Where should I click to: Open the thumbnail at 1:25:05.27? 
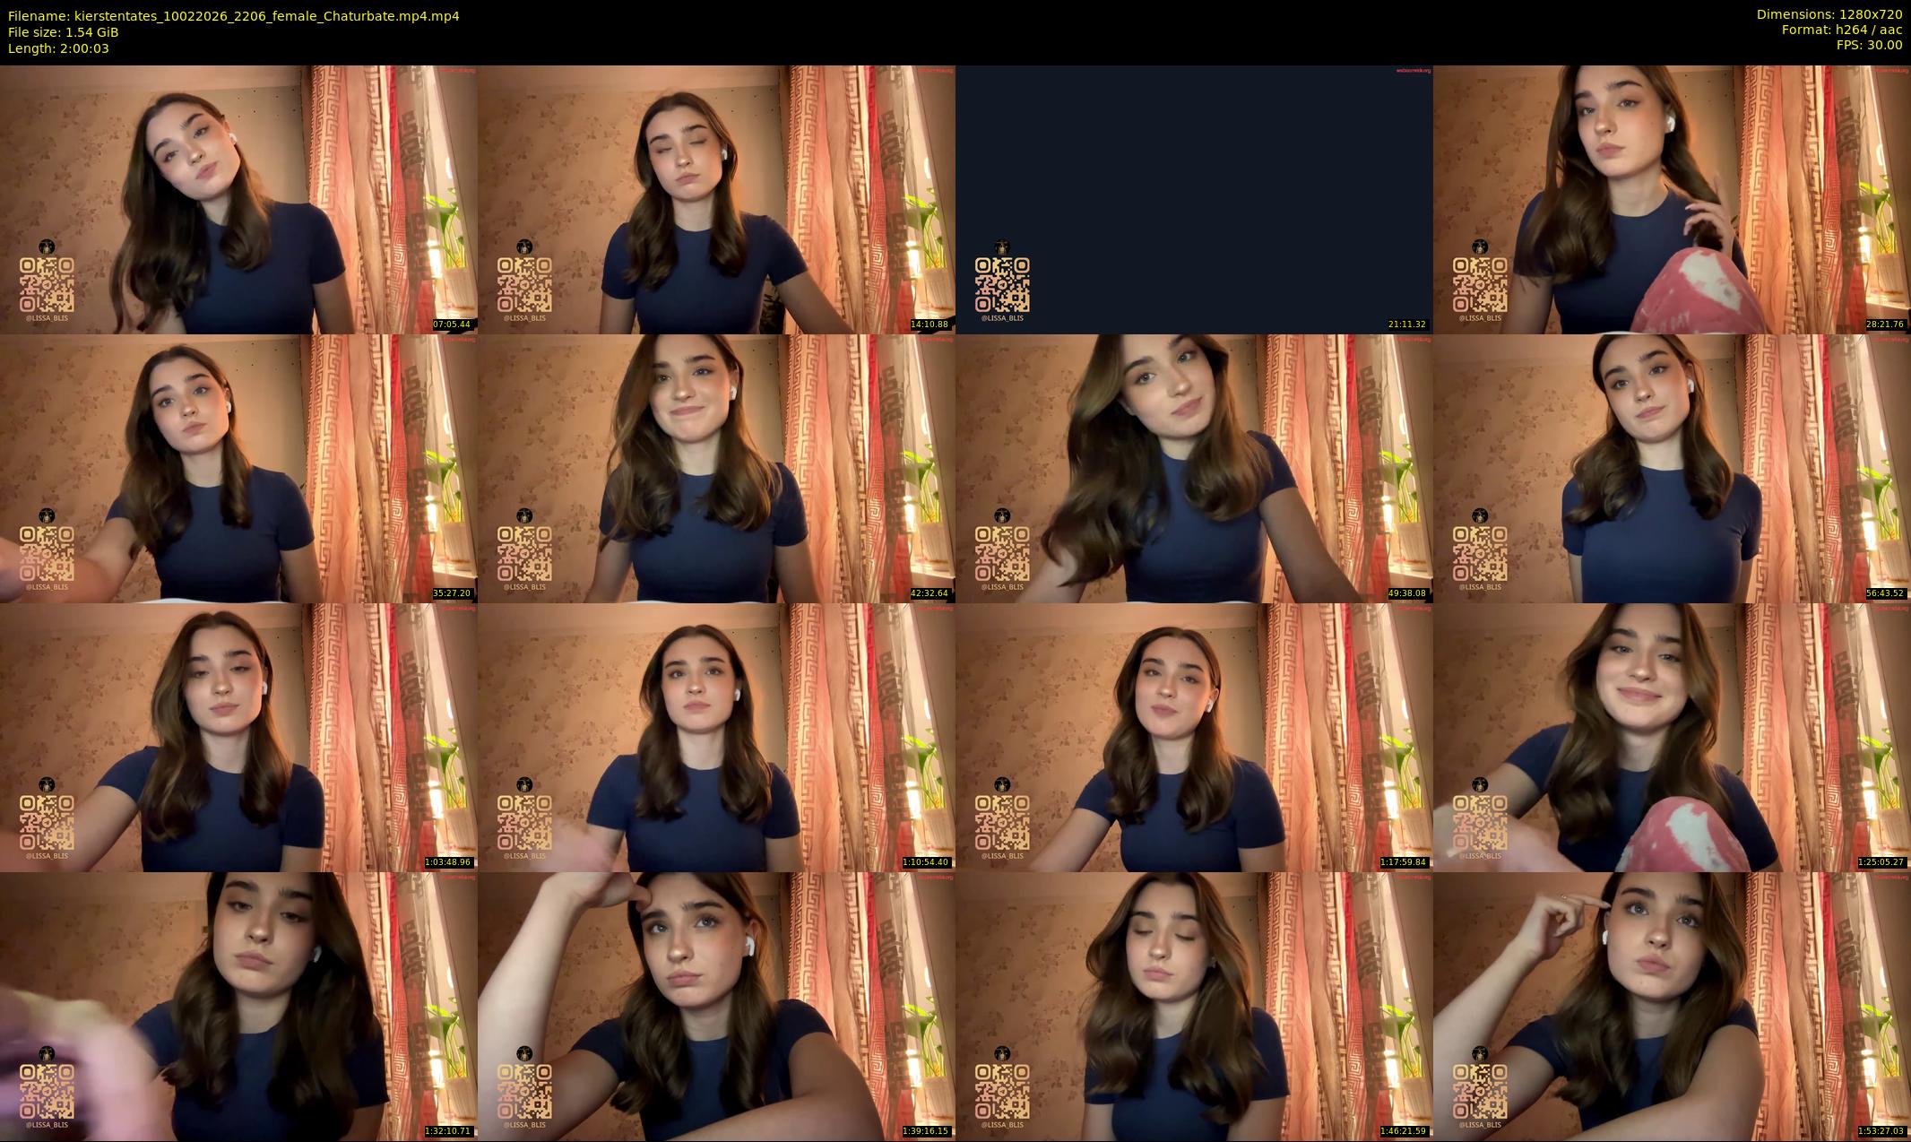[1672, 737]
